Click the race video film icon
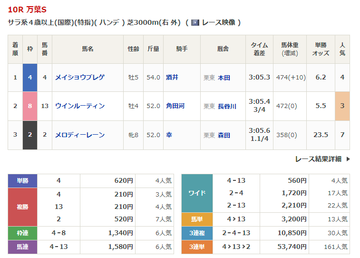The image size is (360, 258). (x=195, y=22)
